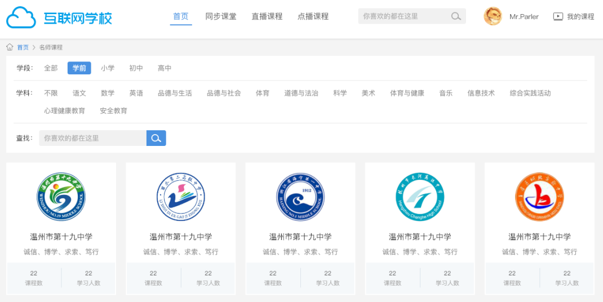Viewport: 603px width, 302px height.
Task: Click the 首页 breadcrumb link
Action: [23, 47]
